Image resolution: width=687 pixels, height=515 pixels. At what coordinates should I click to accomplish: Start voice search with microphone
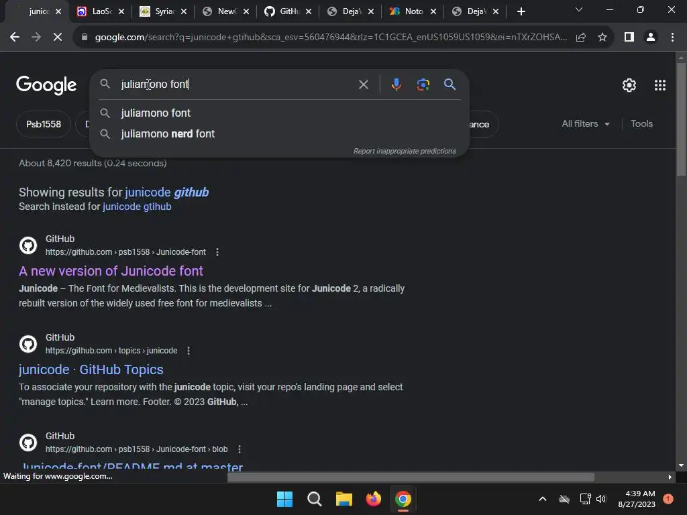pyautogui.click(x=396, y=84)
